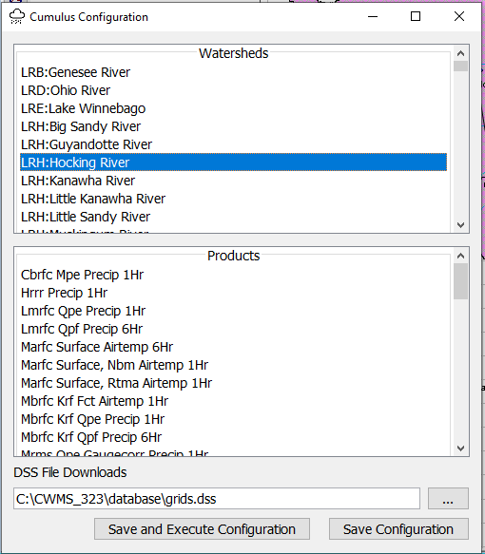Select LRH:Little Sandy River watershed
The width and height of the screenshot is (485, 554).
(x=233, y=217)
